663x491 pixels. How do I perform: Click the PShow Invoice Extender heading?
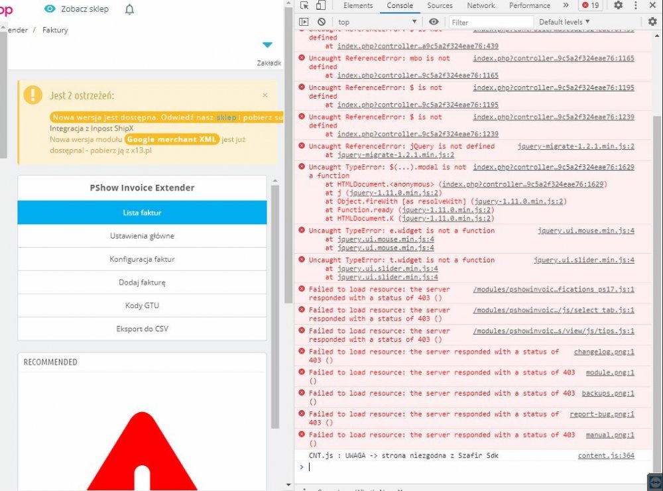pyautogui.click(x=142, y=188)
